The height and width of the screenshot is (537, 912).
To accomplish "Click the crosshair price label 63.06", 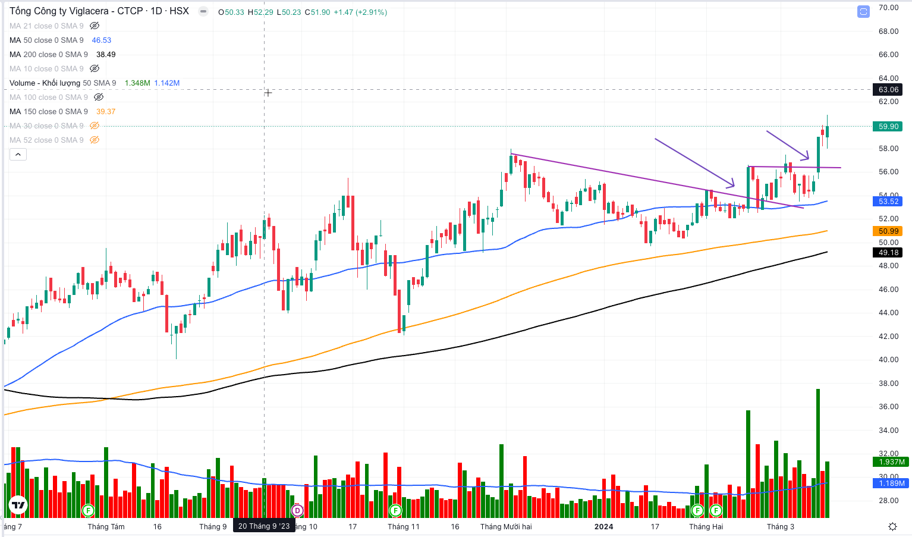I will (x=888, y=90).
